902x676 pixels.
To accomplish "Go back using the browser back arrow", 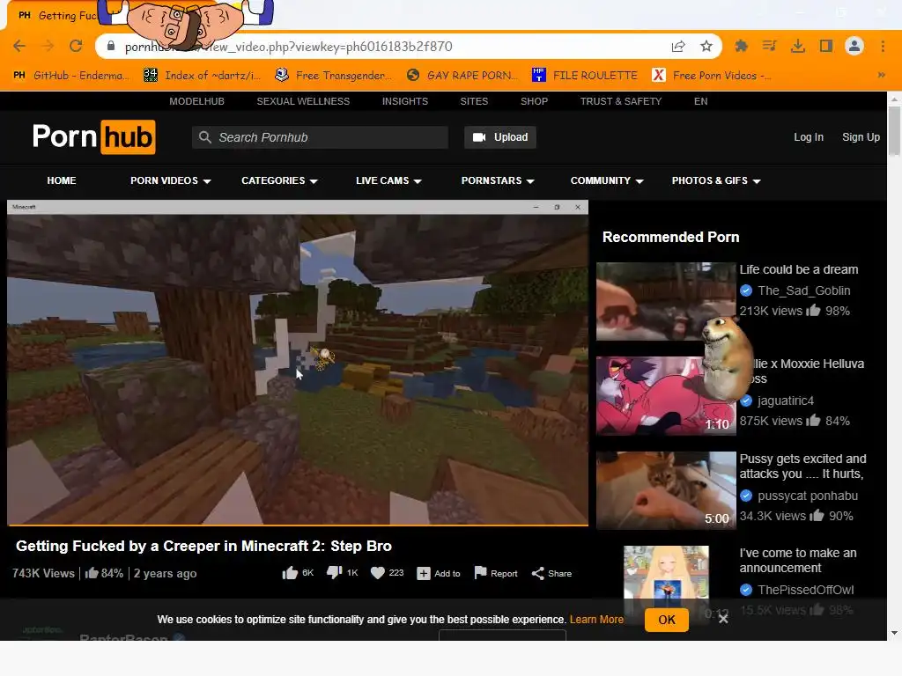I will point(19,46).
